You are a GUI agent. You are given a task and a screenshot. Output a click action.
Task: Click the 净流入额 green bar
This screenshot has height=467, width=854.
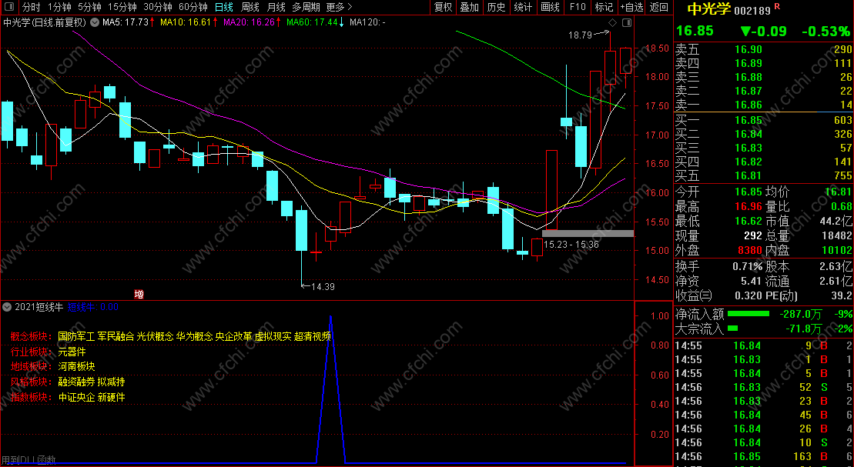coord(749,314)
